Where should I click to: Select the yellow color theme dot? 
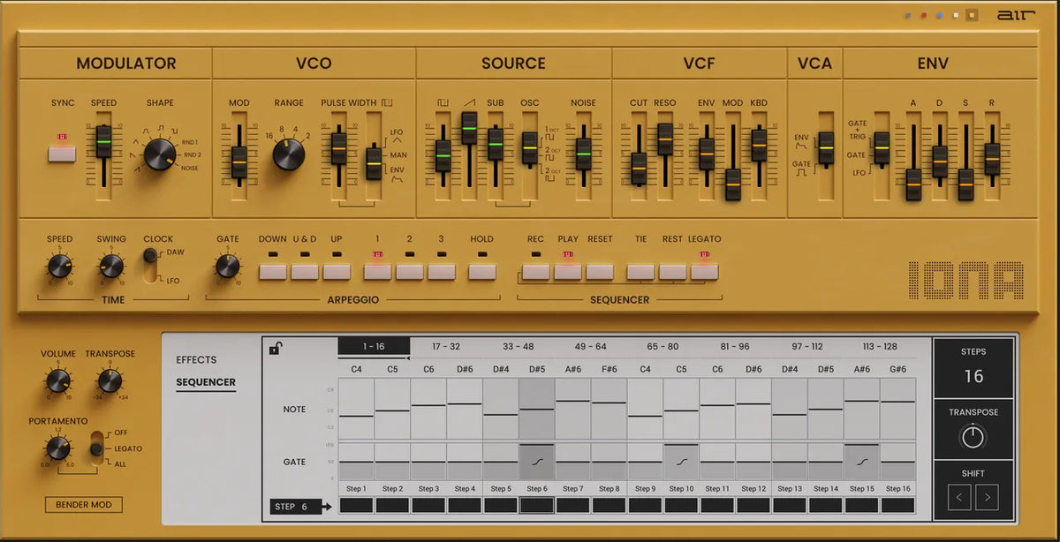click(x=972, y=15)
